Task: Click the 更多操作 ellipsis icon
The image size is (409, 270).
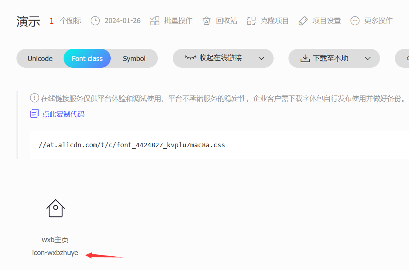Action: click(355, 21)
